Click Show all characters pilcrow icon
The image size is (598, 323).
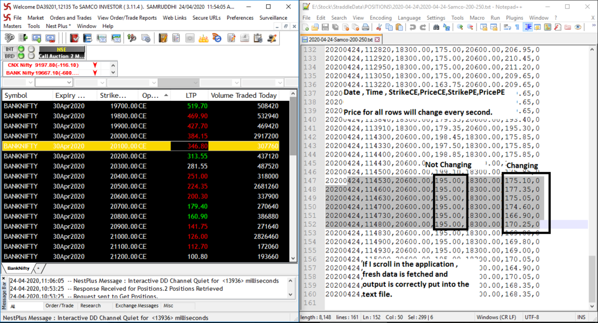[x=517, y=27]
